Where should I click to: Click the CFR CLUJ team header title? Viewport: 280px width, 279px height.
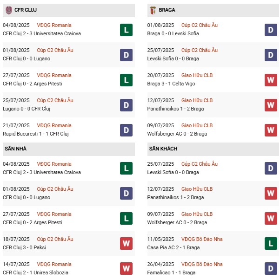(26, 10)
